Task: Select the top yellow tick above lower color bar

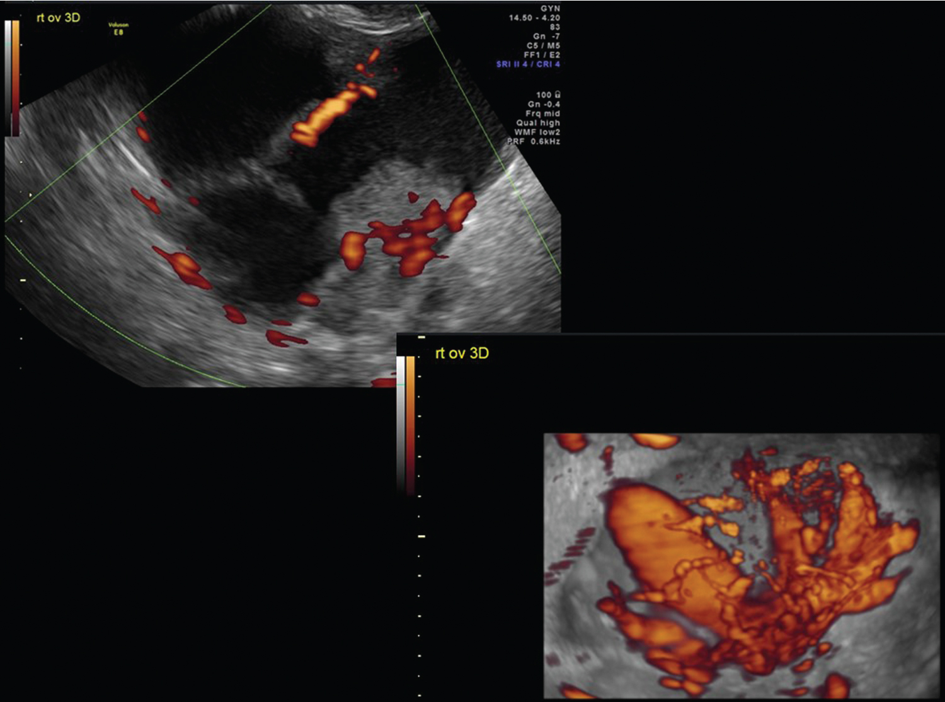Action: [x=421, y=338]
